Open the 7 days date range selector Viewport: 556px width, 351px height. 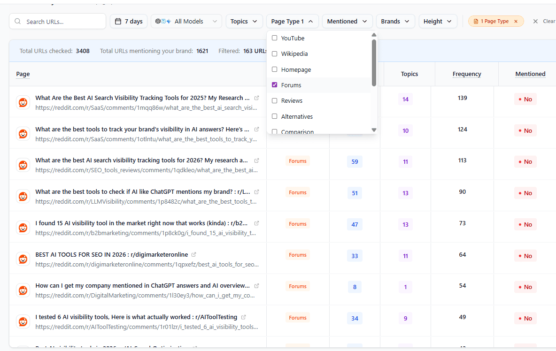pos(129,21)
